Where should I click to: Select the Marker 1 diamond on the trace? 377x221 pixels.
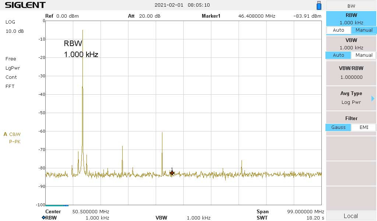pyautogui.click(x=172, y=173)
